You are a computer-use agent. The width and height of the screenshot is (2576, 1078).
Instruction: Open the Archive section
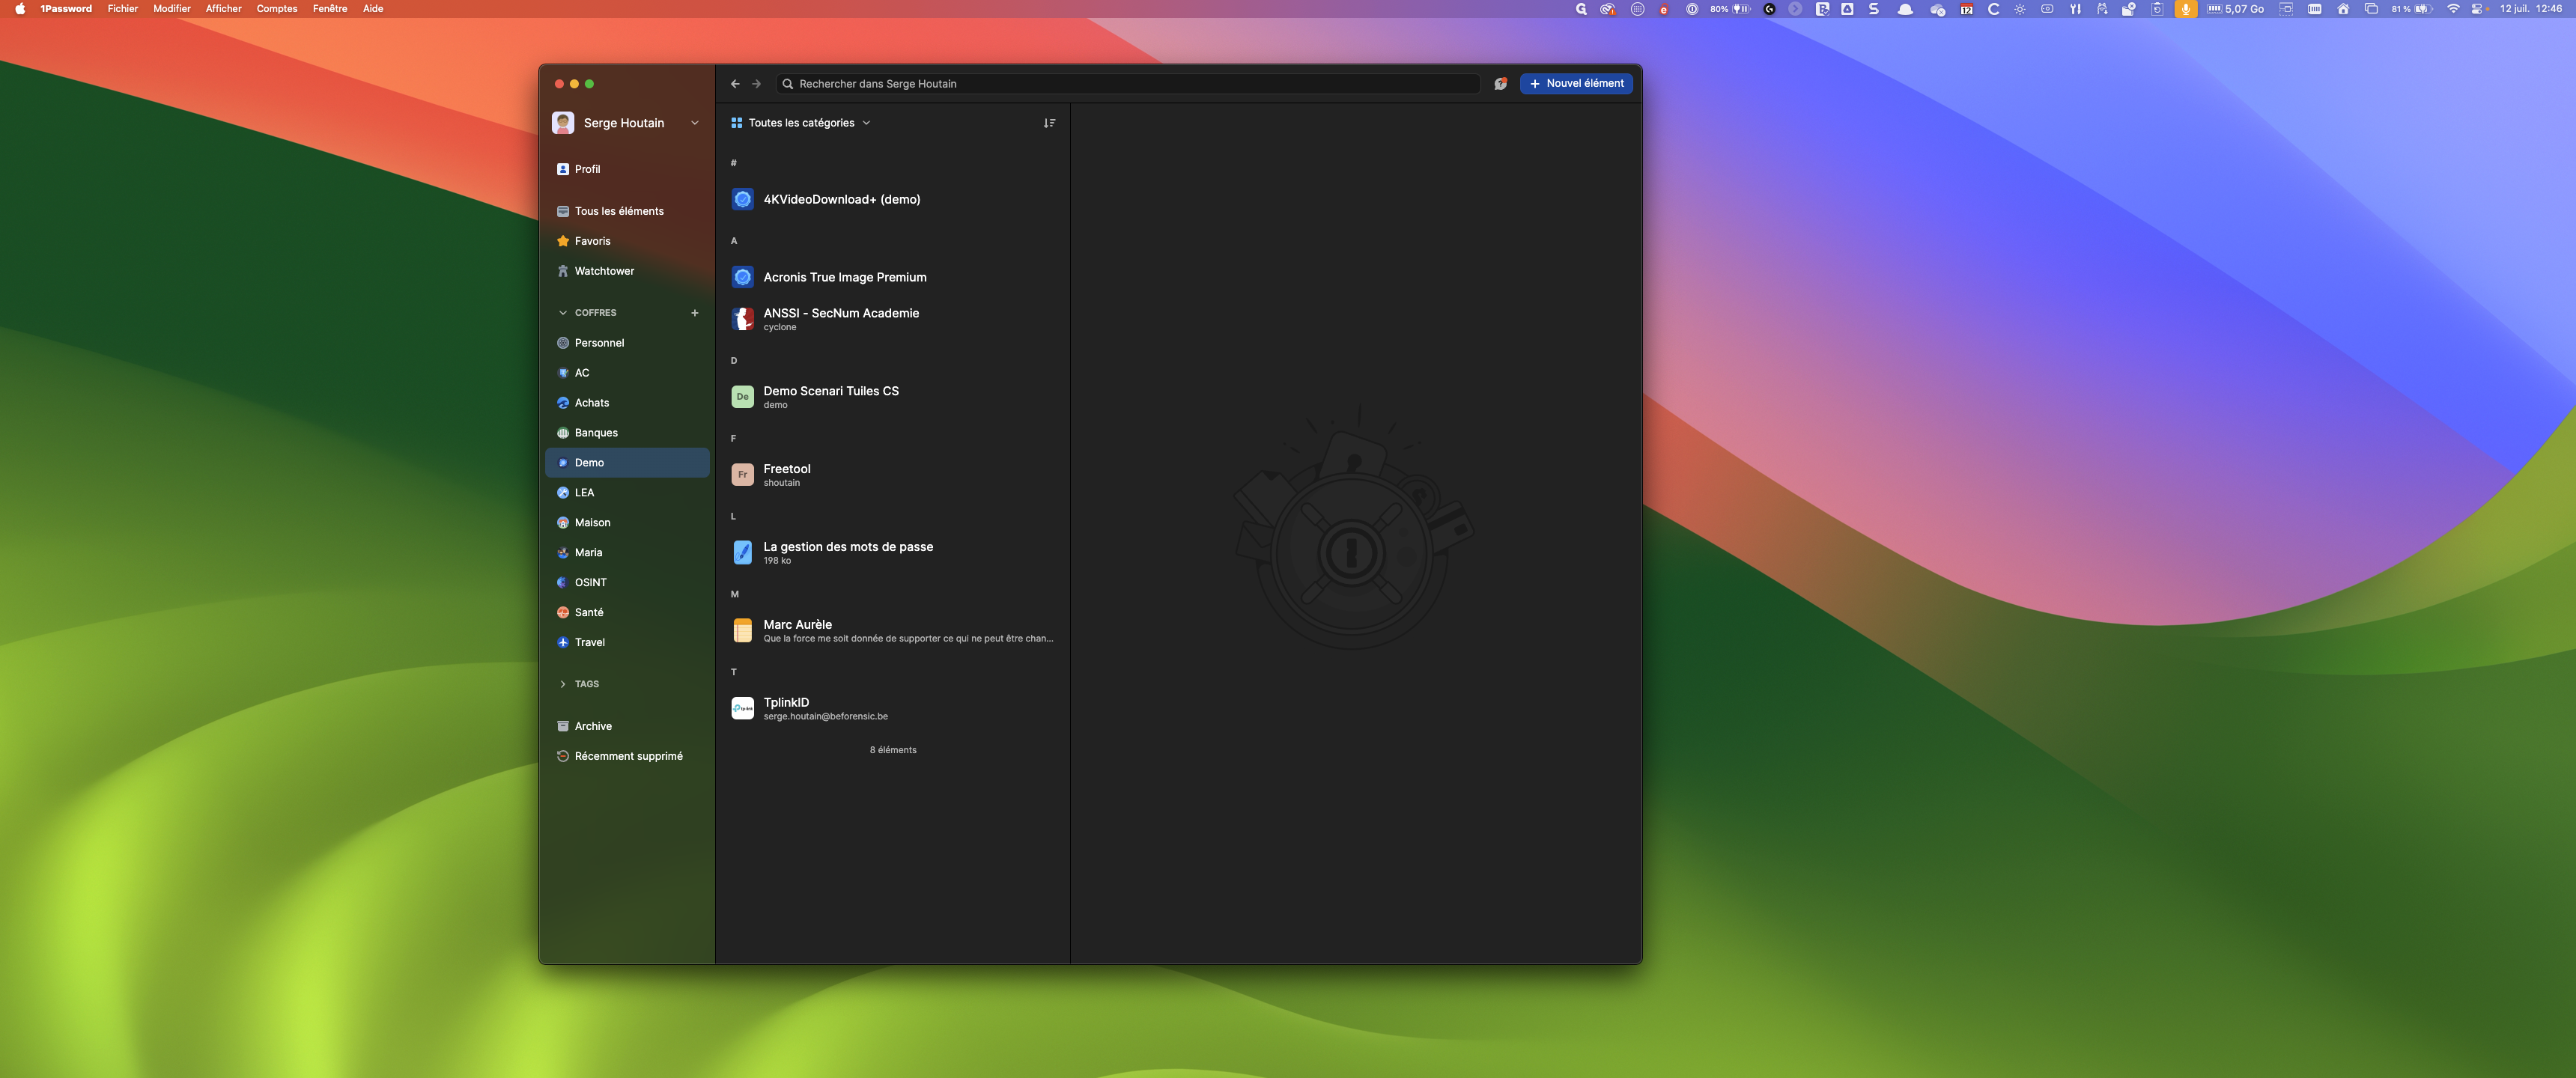(627, 727)
